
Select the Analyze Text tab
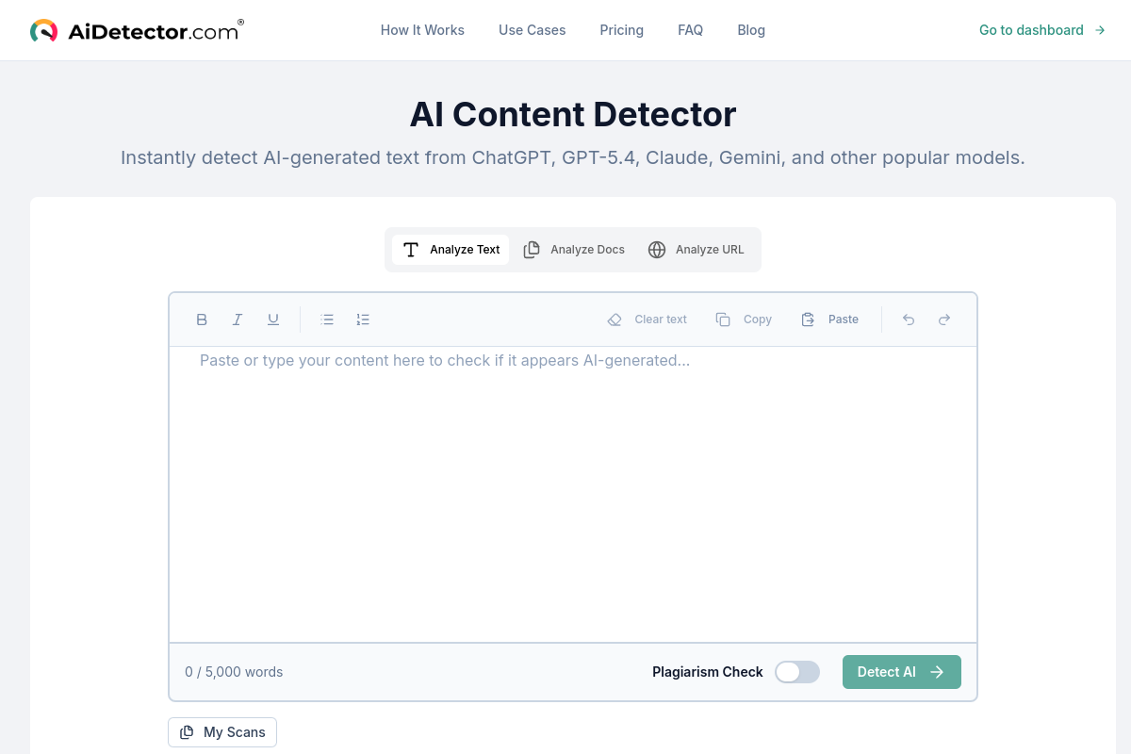pyautogui.click(x=451, y=250)
